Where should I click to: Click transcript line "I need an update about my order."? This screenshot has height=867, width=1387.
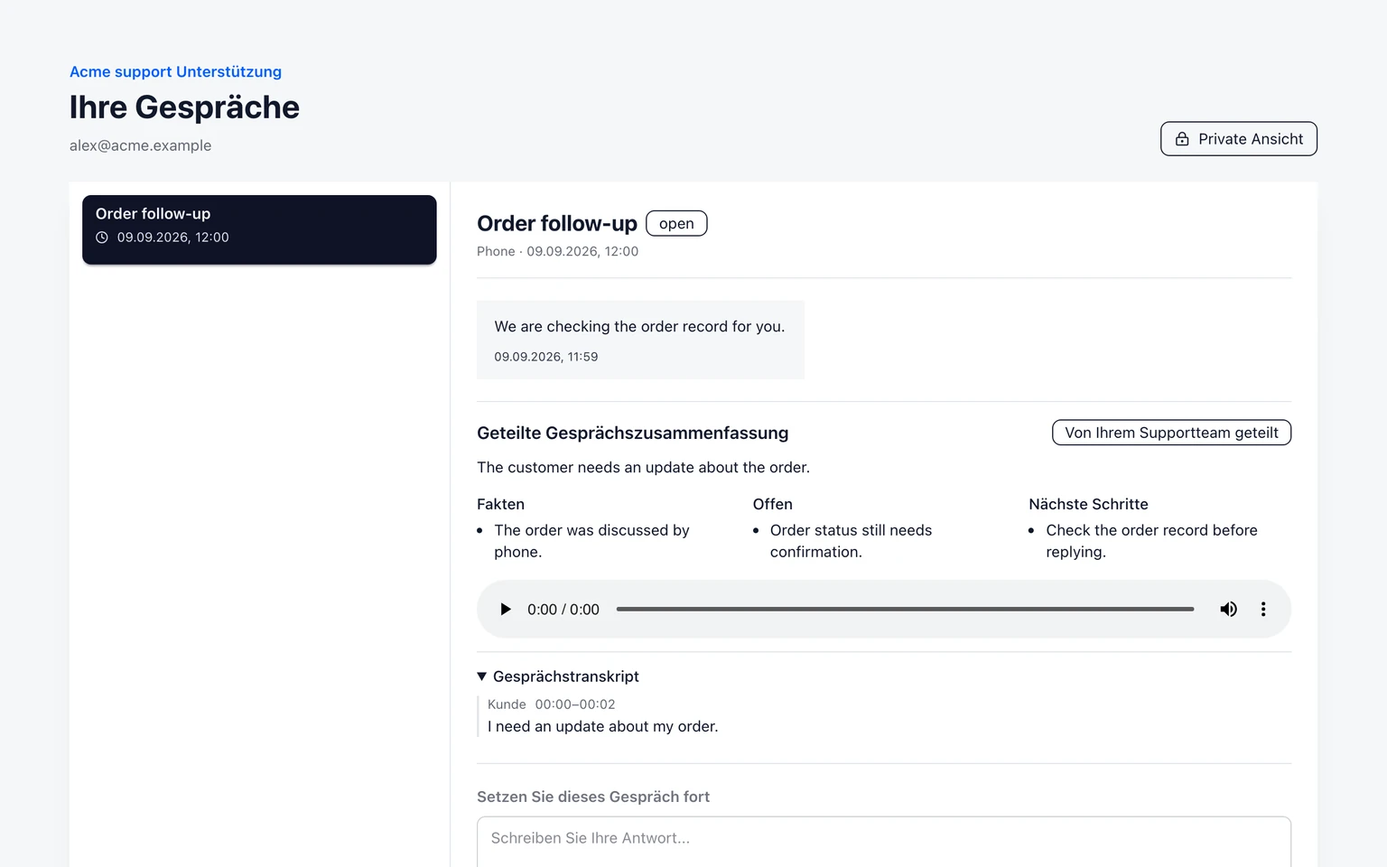602,727
